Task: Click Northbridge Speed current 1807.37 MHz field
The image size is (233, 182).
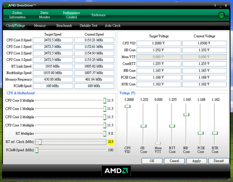Action: coord(94,73)
